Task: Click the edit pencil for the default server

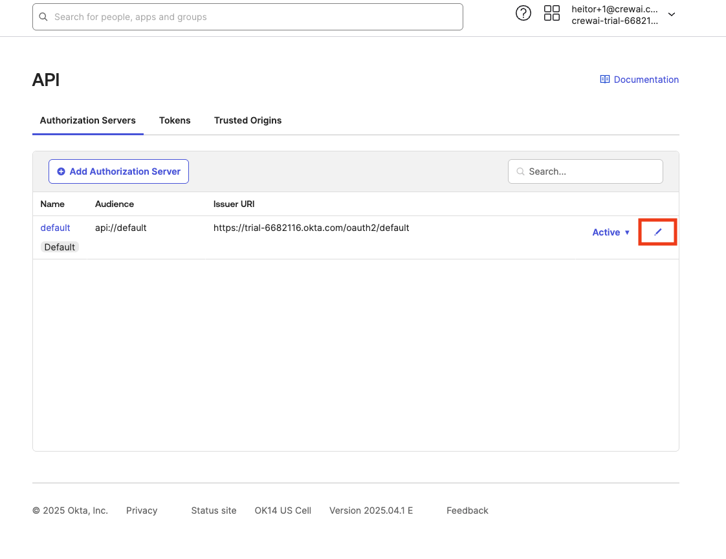Action: [x=657, y=231]
